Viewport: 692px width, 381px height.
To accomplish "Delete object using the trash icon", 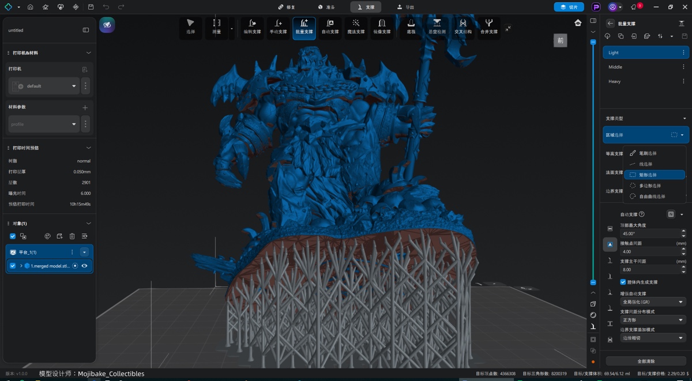I will [x=72, y=236].
